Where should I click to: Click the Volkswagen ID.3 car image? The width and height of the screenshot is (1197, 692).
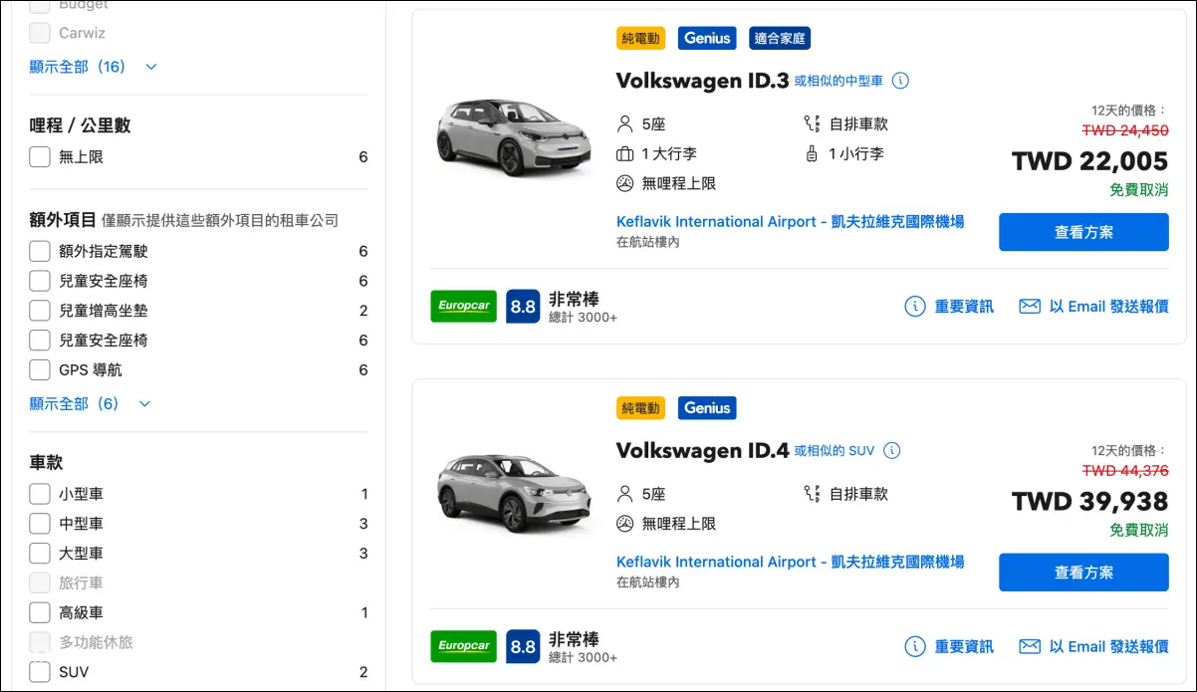506,136
